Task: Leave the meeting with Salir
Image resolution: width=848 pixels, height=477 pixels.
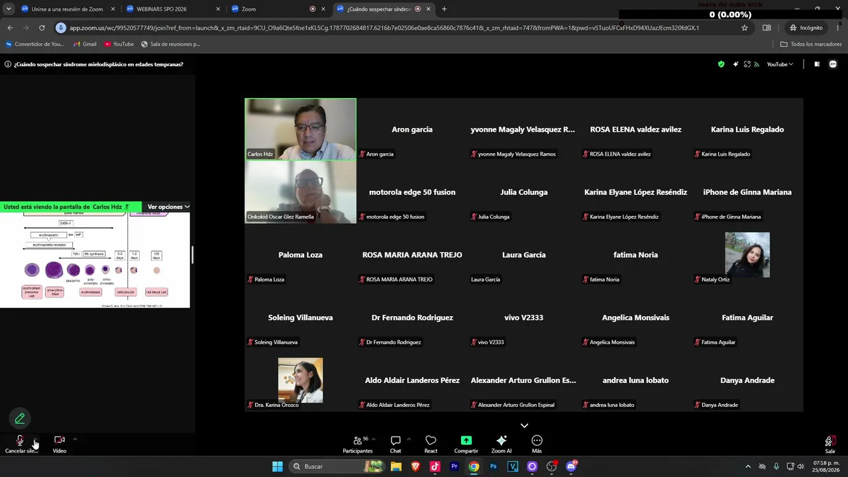Action: tap(830, 444)
